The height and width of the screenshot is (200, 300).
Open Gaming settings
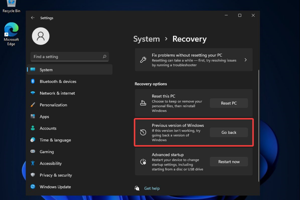[x=46, y=151]
